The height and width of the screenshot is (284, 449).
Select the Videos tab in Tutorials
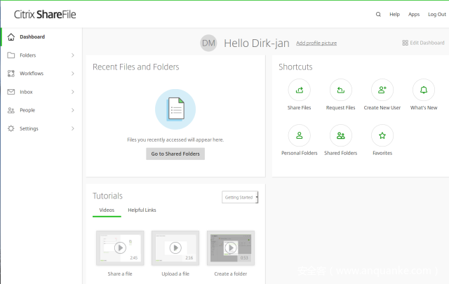pos(107,210)
